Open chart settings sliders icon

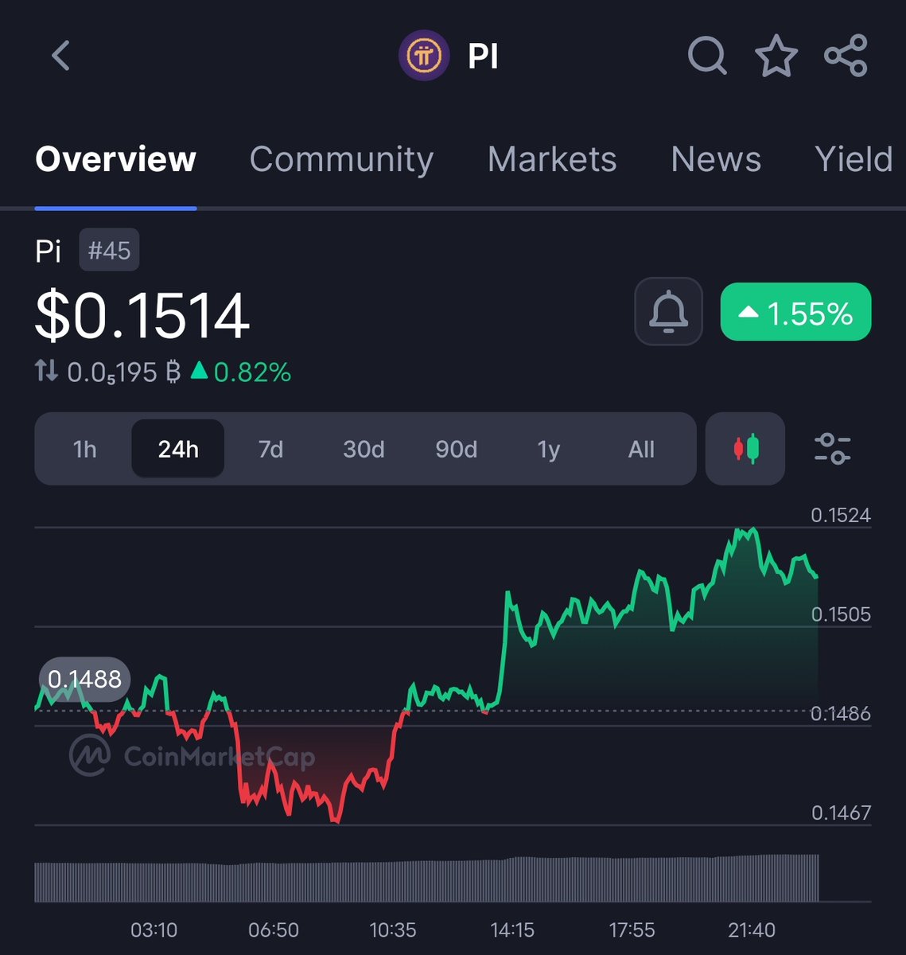point(833,449)
